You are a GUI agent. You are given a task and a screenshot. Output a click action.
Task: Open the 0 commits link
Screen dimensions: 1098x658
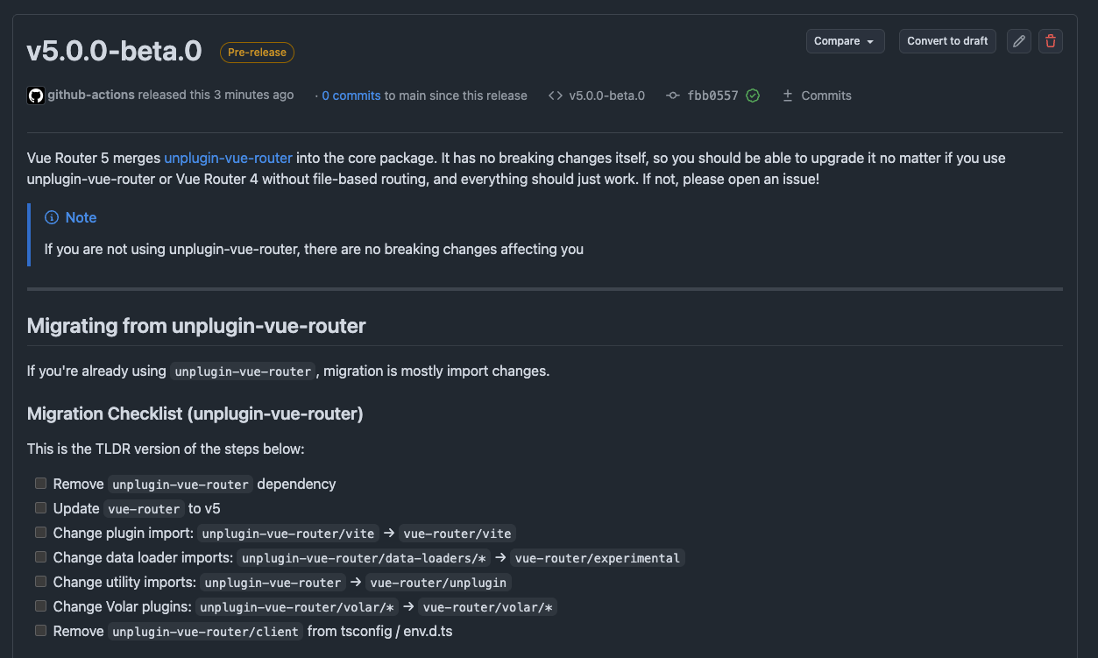point(351,96)
